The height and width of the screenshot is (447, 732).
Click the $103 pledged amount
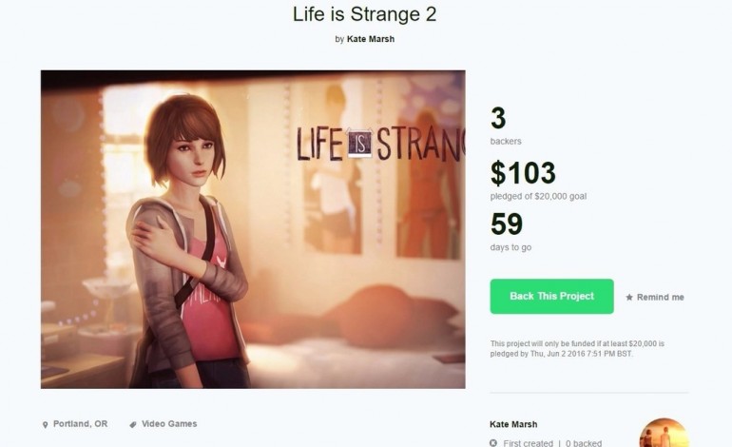point(522,172)
